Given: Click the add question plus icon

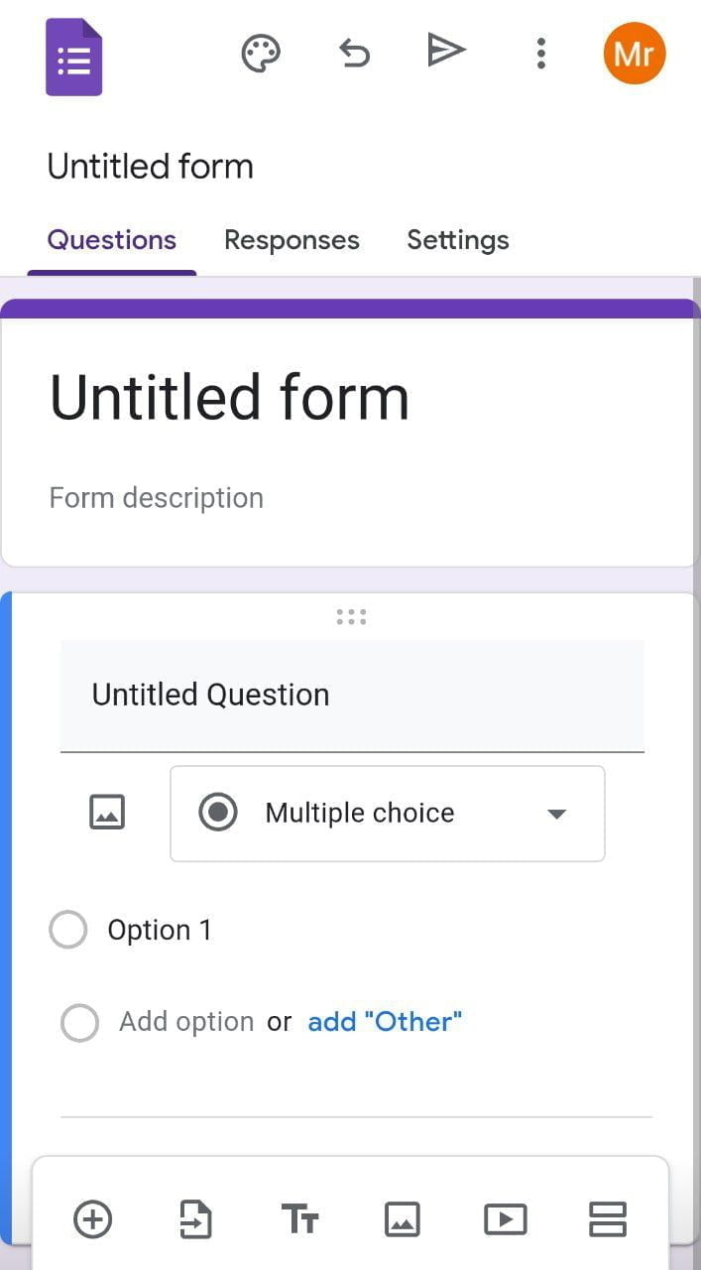Looking at the screenshot, I should (93, 1219).
